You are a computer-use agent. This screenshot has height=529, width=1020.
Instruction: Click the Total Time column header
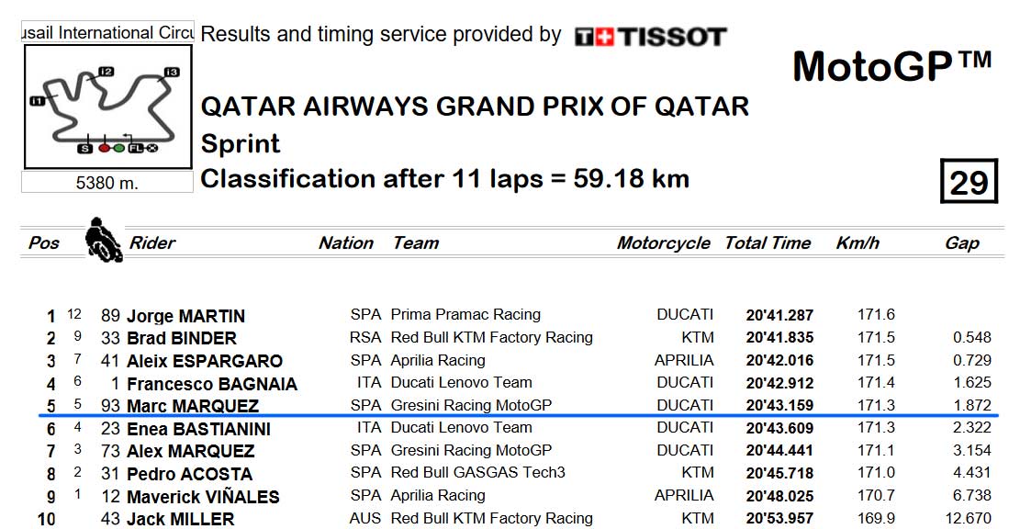(x=768, y=242)
